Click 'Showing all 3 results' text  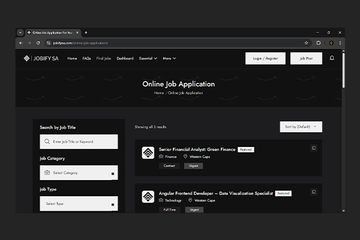[x=151, y=127]
